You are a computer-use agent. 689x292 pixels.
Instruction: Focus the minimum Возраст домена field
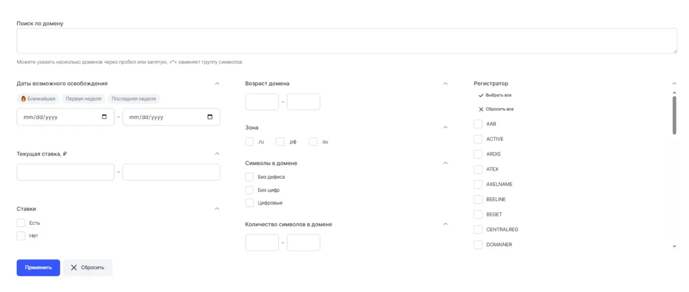pyautogui.click(x=262, y=102)
